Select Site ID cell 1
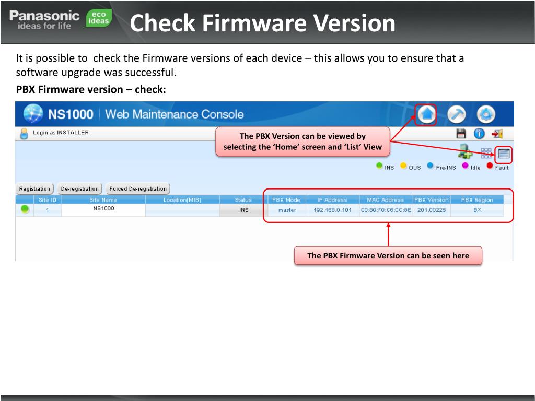Image resolution: width=535 pixels, height=401 pixels. tap(48, 210)
